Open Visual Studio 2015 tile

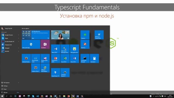[45, 59]
